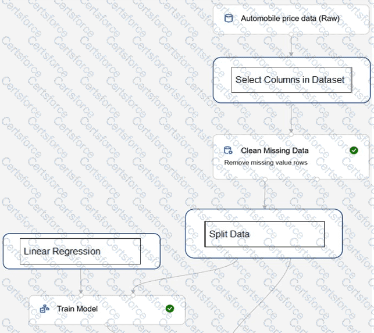Select the left output port of Clean Missing Data
The image size is (374, 333).
(x=265, y=179)
